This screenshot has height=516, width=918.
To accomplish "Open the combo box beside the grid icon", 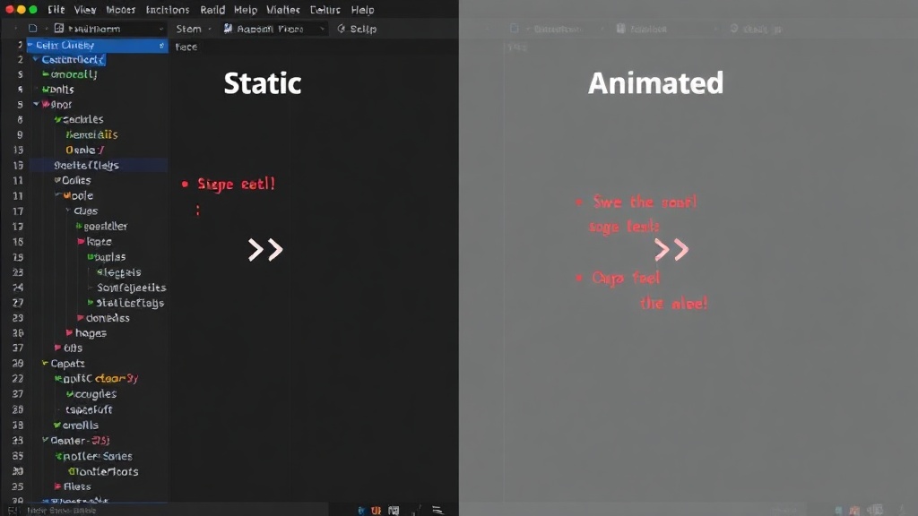I will 116,29.
